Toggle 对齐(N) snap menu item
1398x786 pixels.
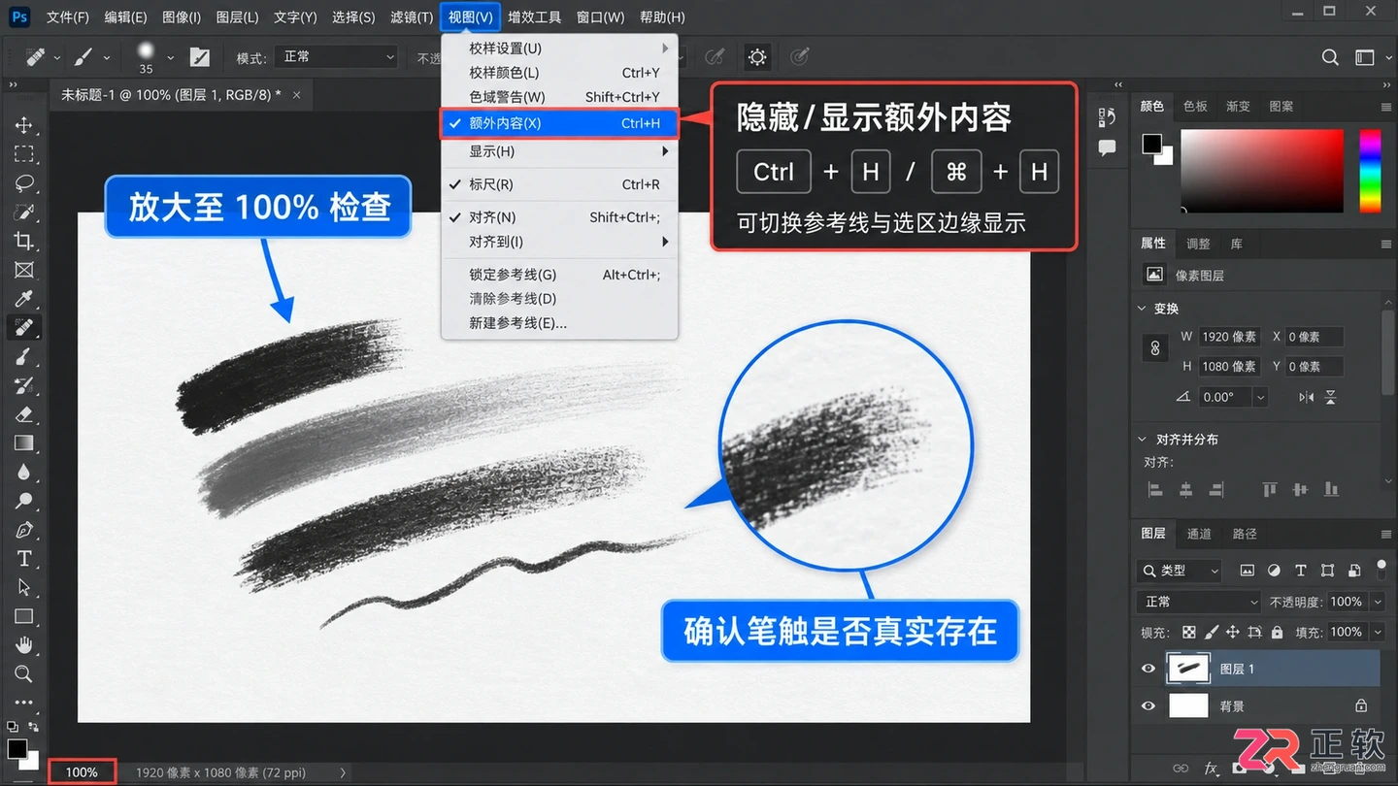pyautogui.click(x=559, y=217)
